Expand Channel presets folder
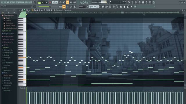The height and width of the screenshot is (104, 186). click(8, 39)
